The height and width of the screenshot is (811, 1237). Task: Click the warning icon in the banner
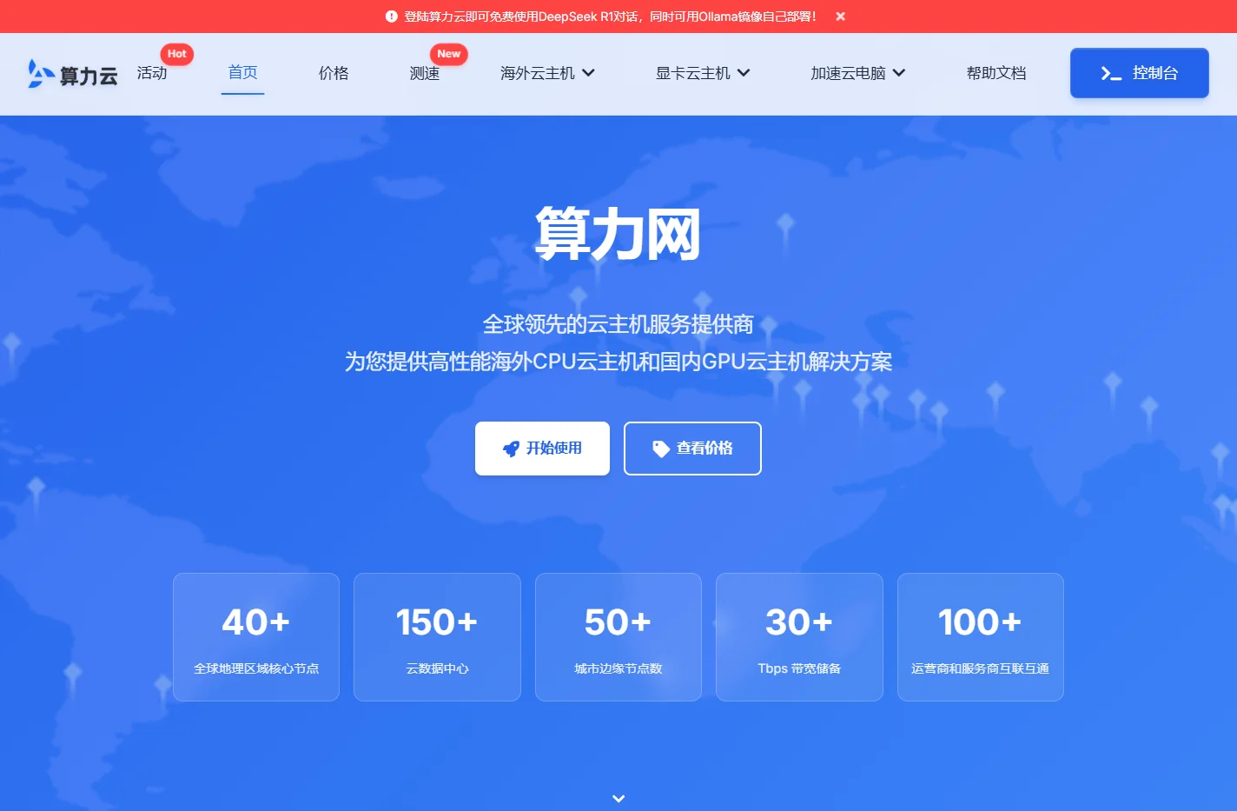click(391, 17)
